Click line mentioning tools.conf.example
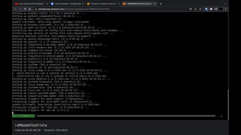 (x=68, y=30)
